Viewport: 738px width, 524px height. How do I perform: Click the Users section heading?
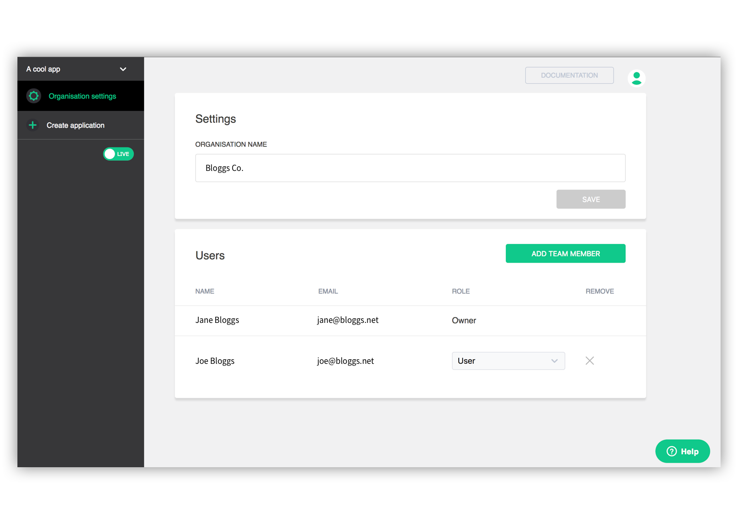point(210,255)
